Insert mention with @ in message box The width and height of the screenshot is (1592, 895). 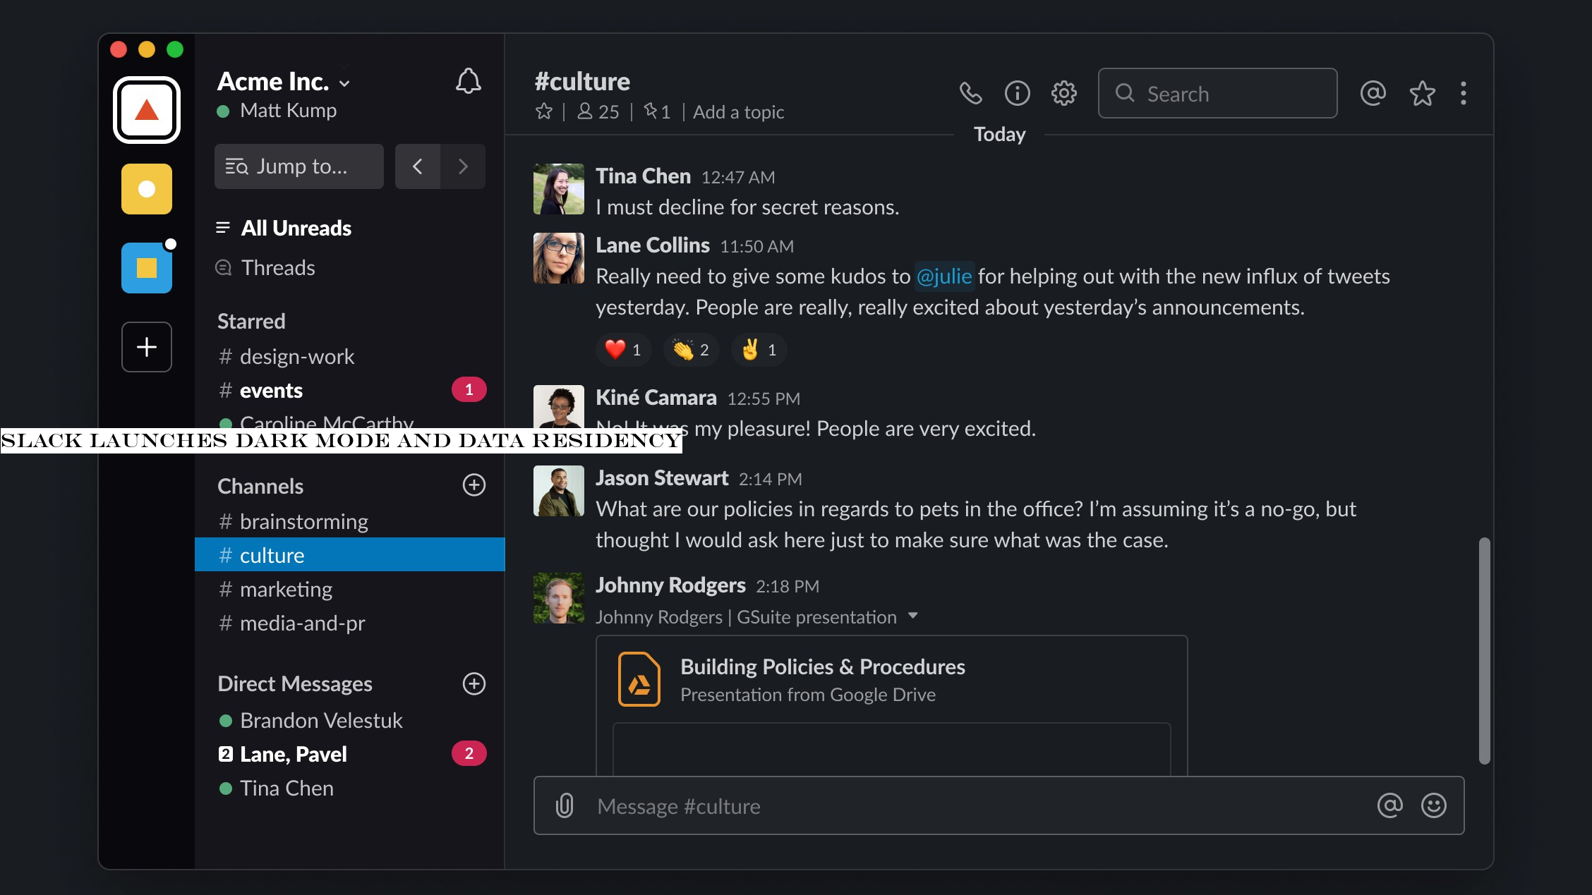1389,805
